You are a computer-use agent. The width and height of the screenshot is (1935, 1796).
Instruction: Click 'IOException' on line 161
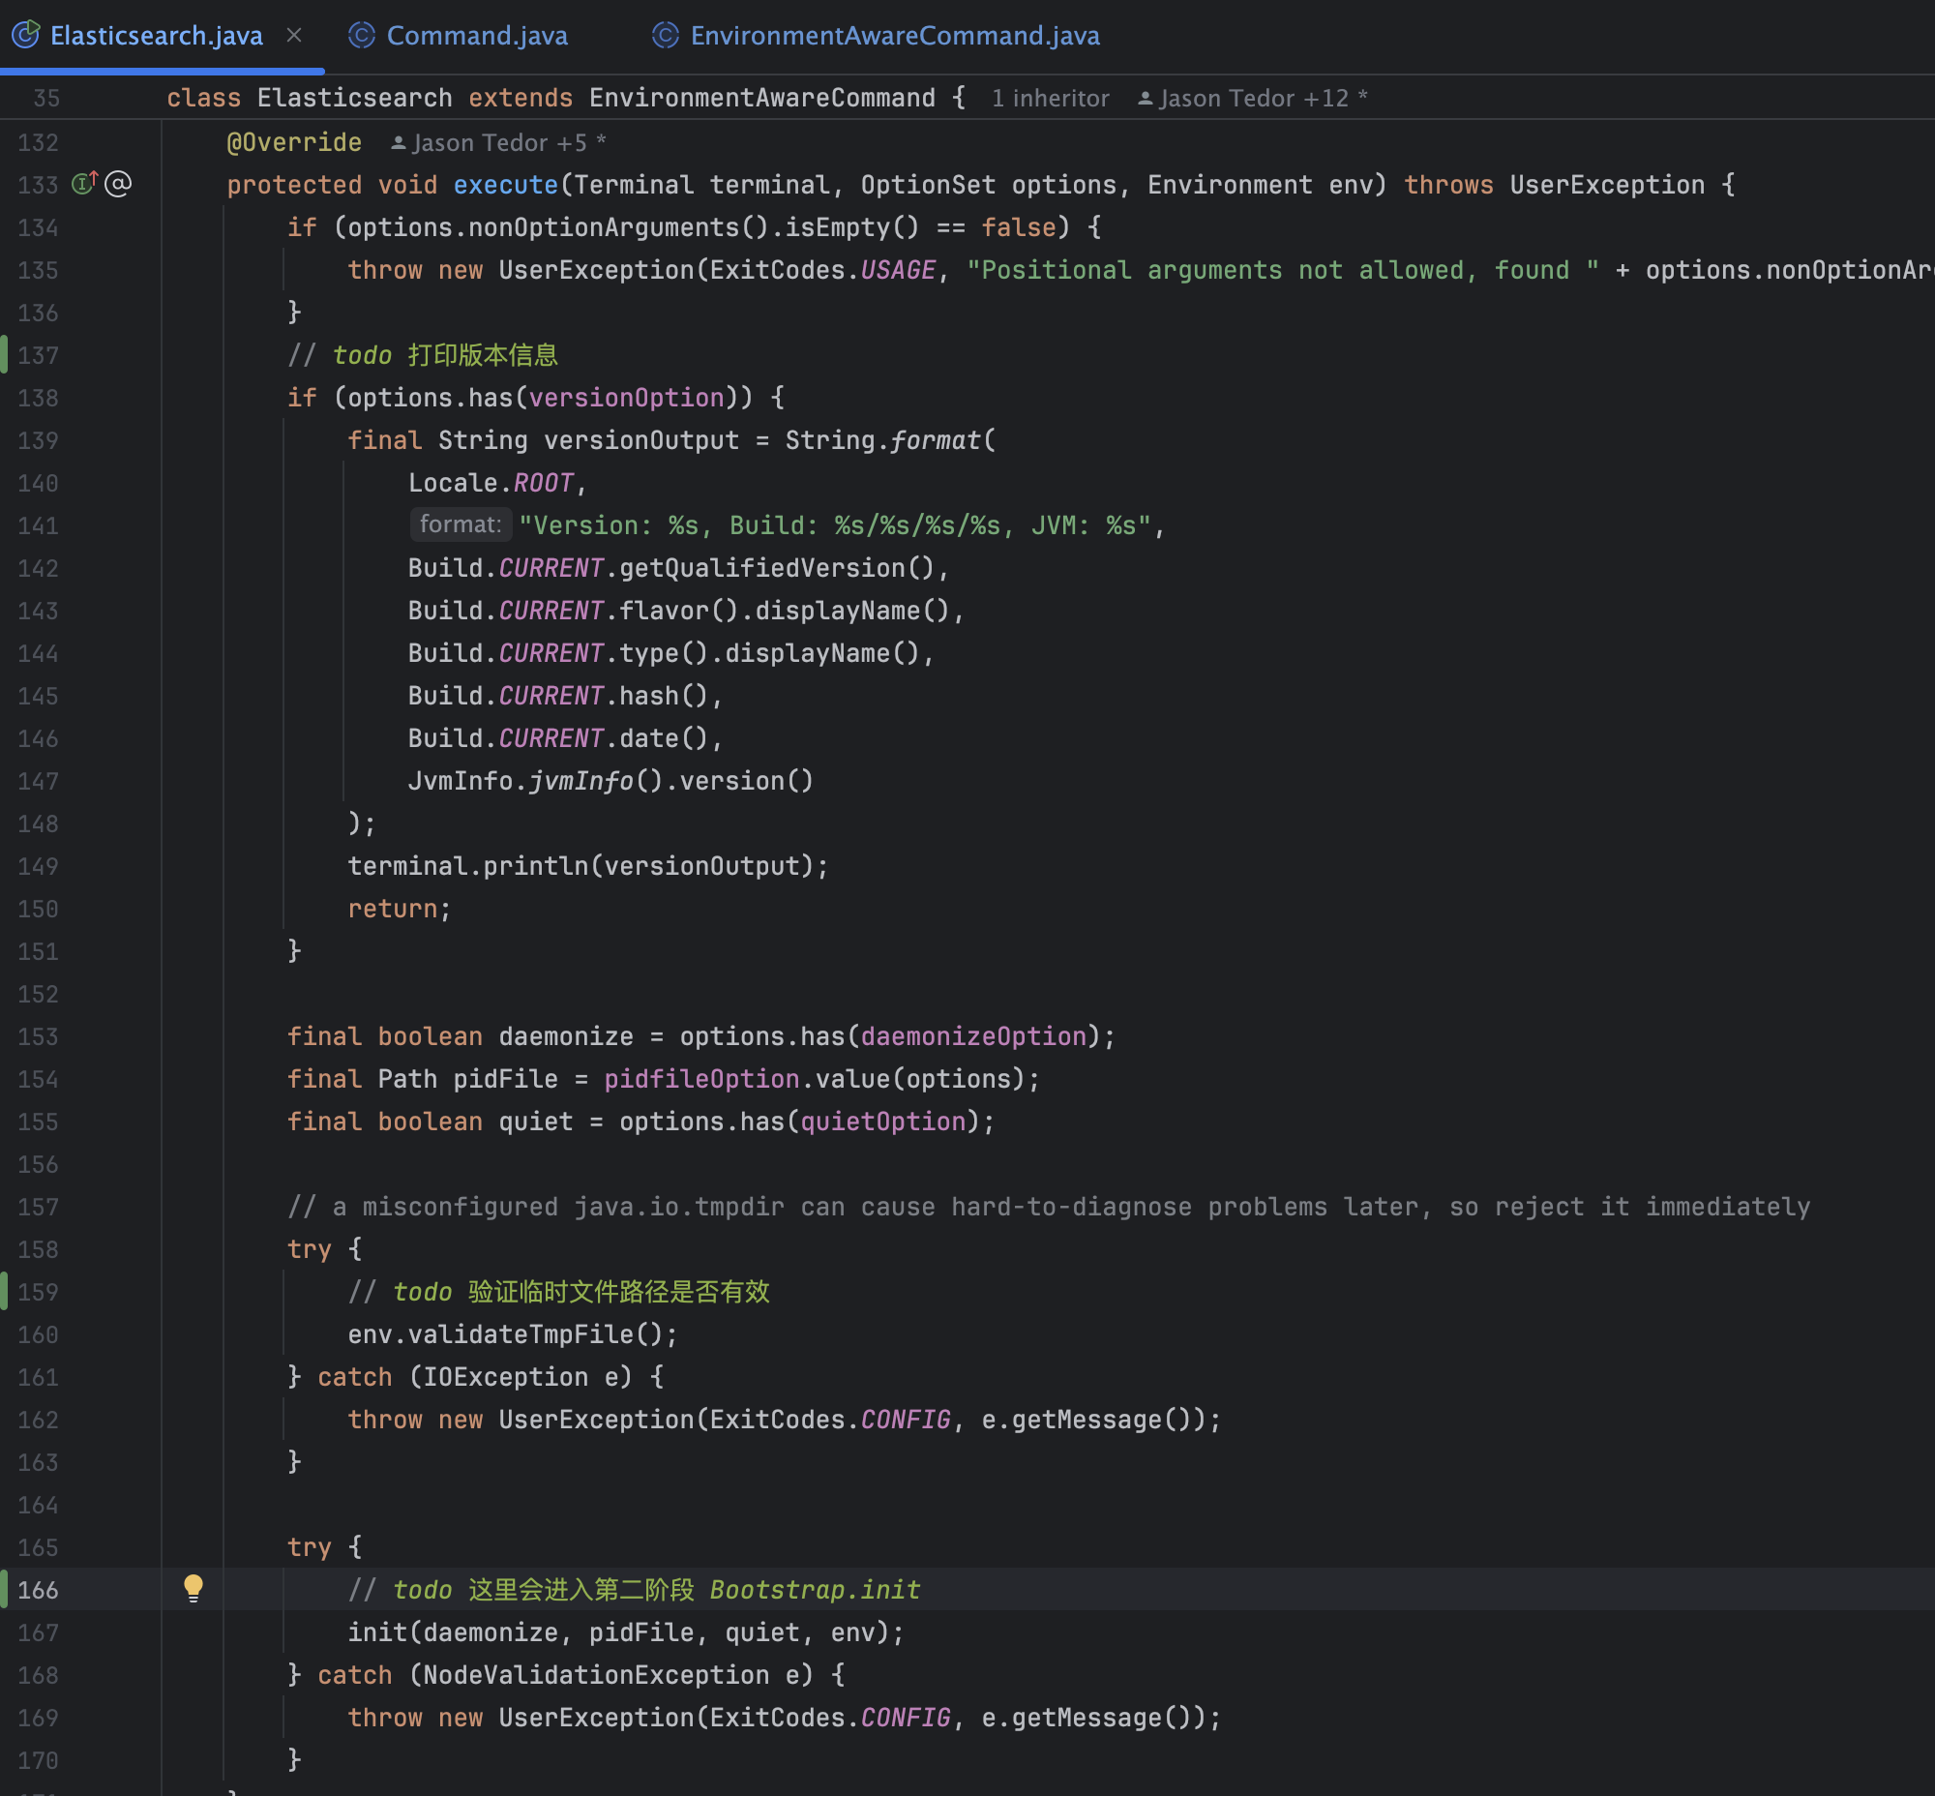(x=505, y=1377)
